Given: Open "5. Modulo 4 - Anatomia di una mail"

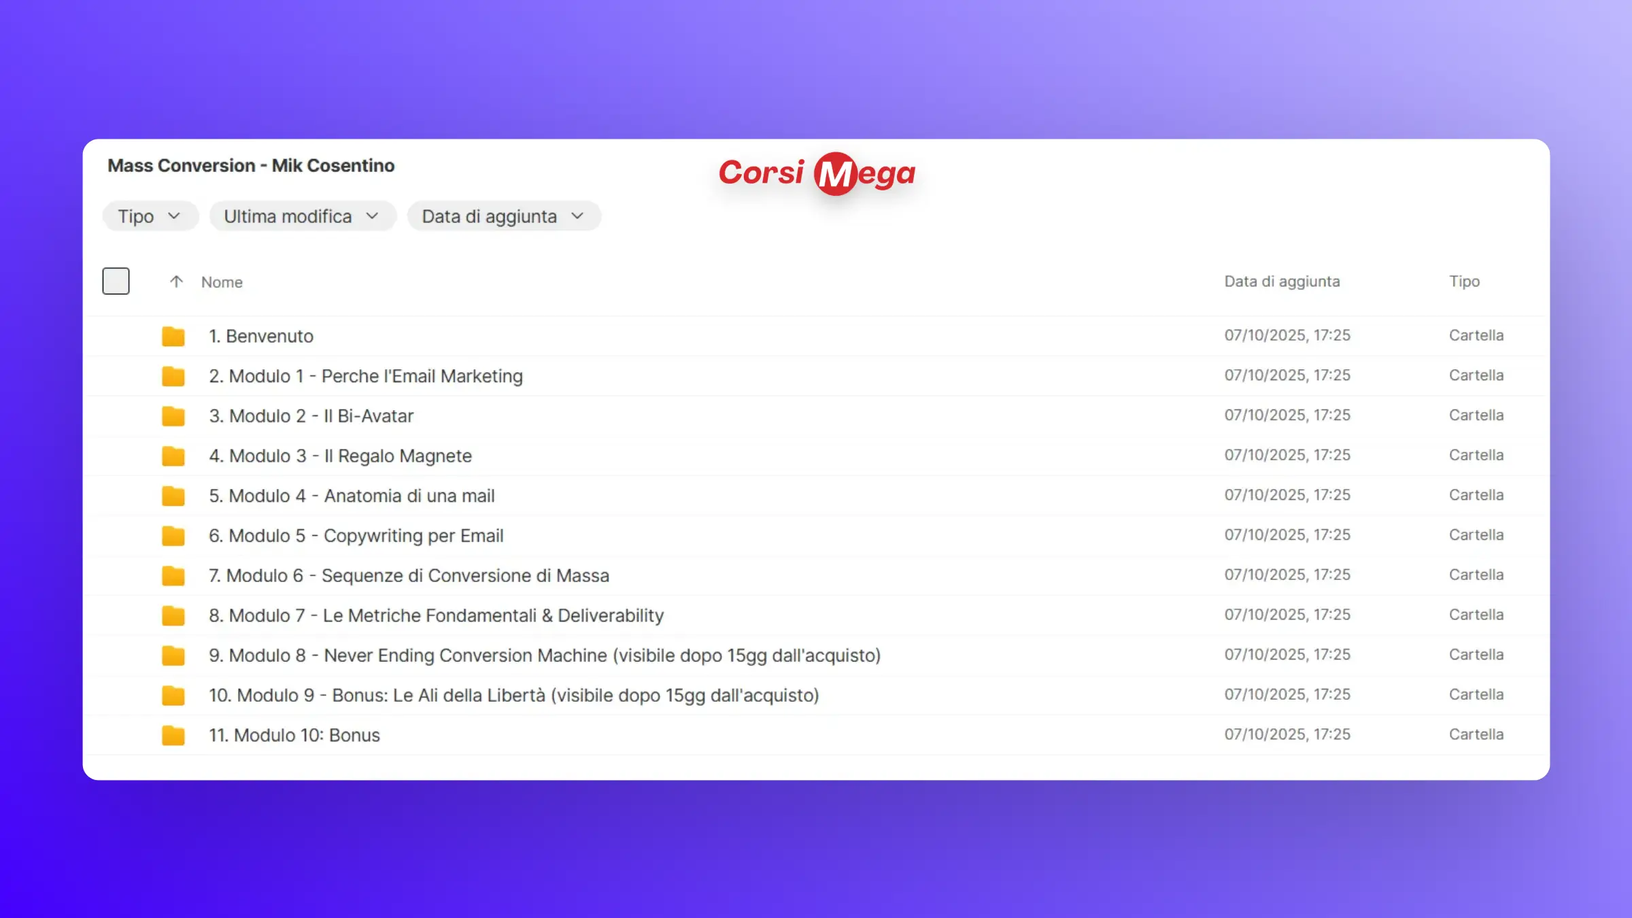Looking at the screenshot, I should [352, 496].
